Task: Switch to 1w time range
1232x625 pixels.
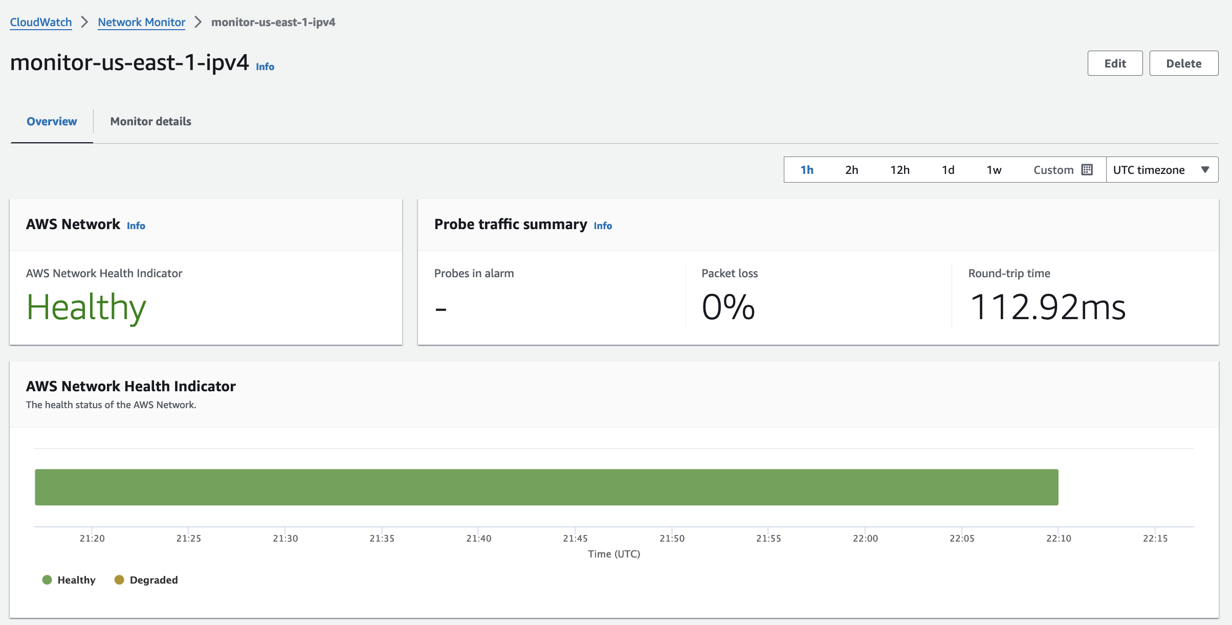Action: coord(994,170)
